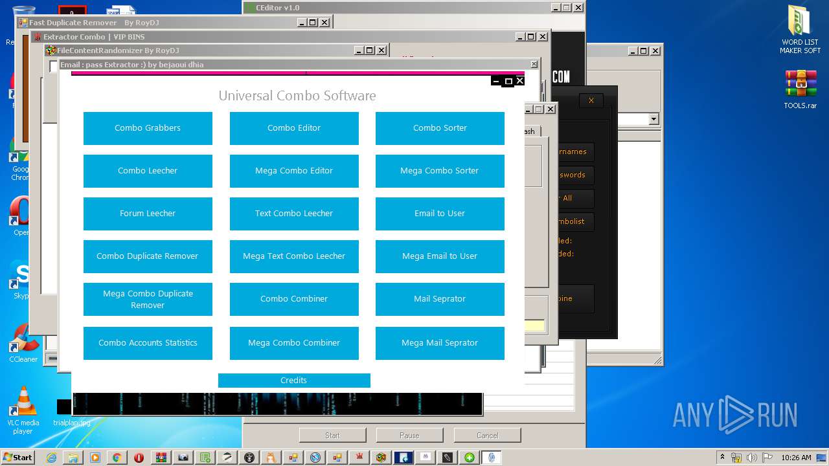Click the fingerprint icon taskbar item
Image resolution: width=829 pixels, height=466 pixels.
tap(492, 458)
